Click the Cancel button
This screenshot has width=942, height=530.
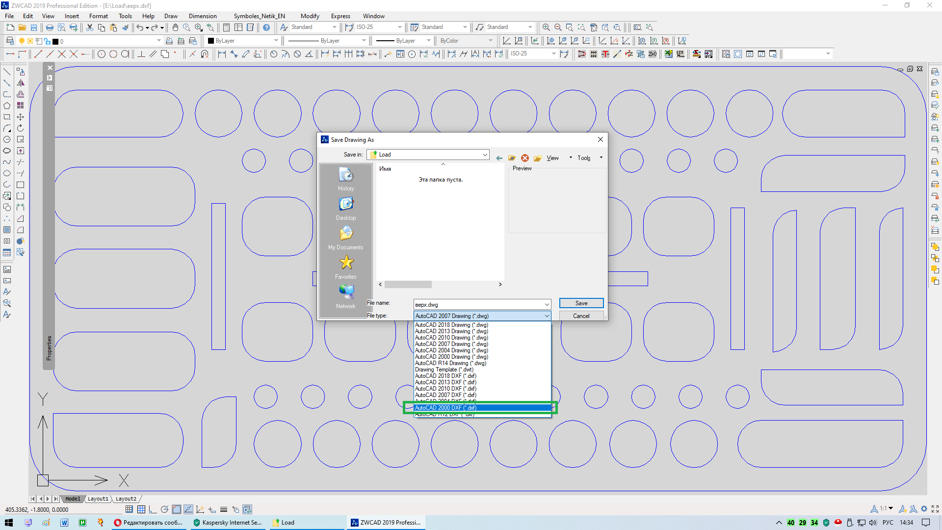[581, 316]
